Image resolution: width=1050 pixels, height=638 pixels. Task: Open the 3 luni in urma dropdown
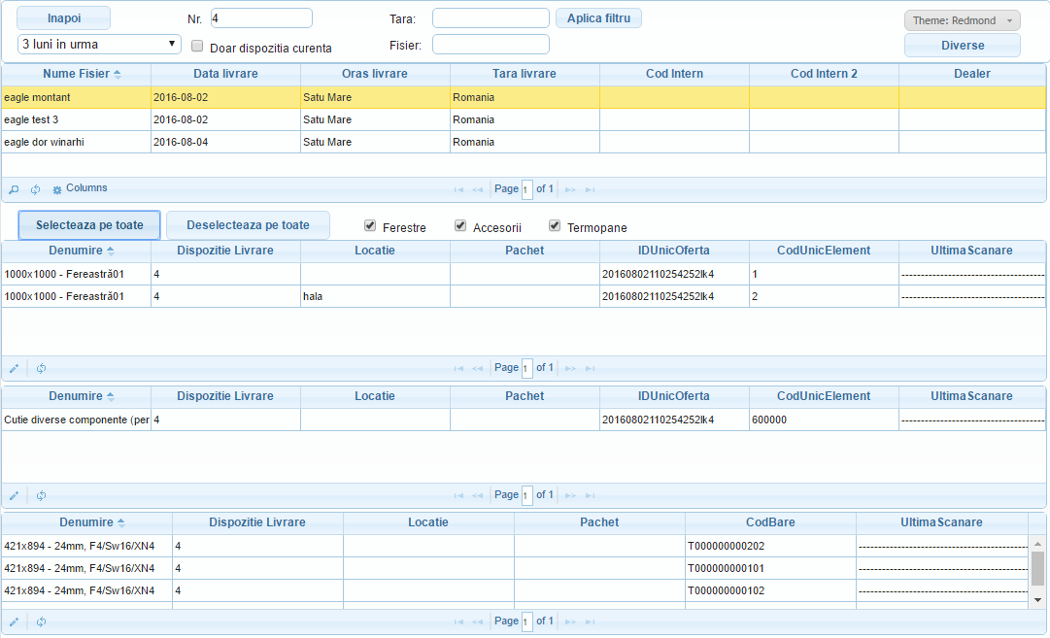click(97, 44)
